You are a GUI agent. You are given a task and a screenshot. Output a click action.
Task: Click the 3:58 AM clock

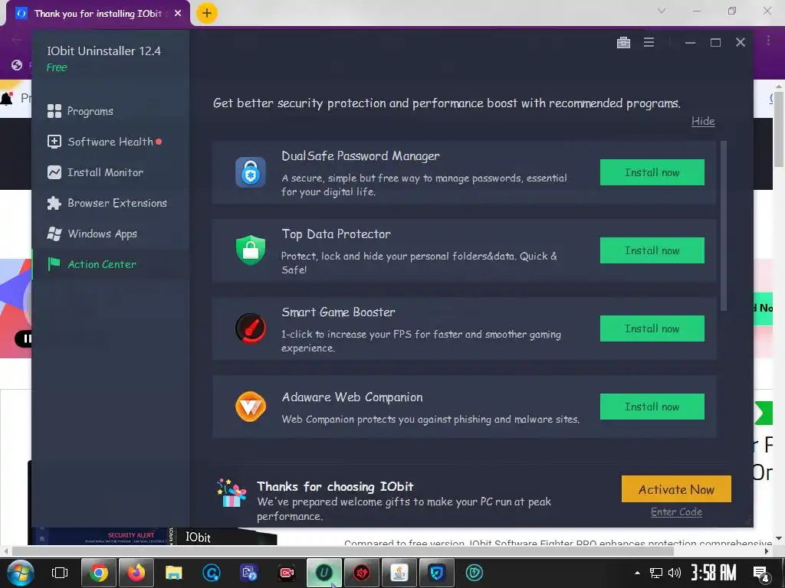click(x=714, y=573)
